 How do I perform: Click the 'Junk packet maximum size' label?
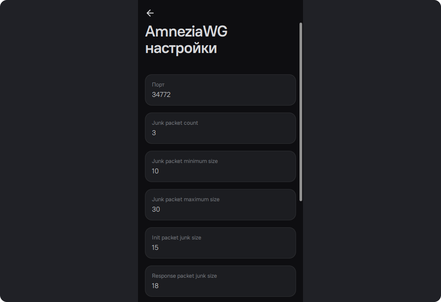point(185,199)
